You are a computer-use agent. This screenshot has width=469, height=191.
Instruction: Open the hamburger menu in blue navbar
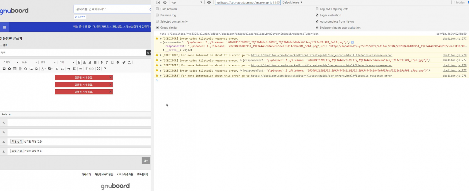click(4, 27)
